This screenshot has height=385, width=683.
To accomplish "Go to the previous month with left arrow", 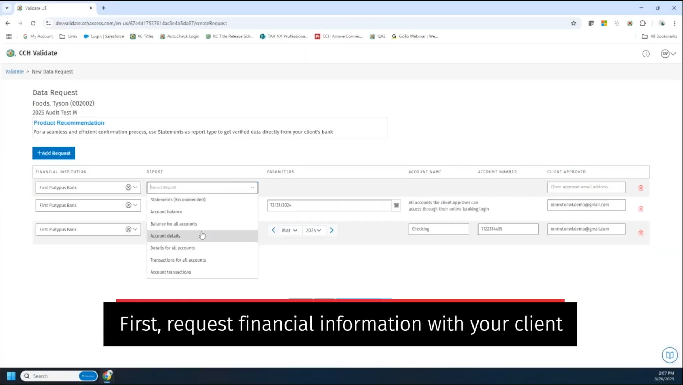I will click(273, 231).
